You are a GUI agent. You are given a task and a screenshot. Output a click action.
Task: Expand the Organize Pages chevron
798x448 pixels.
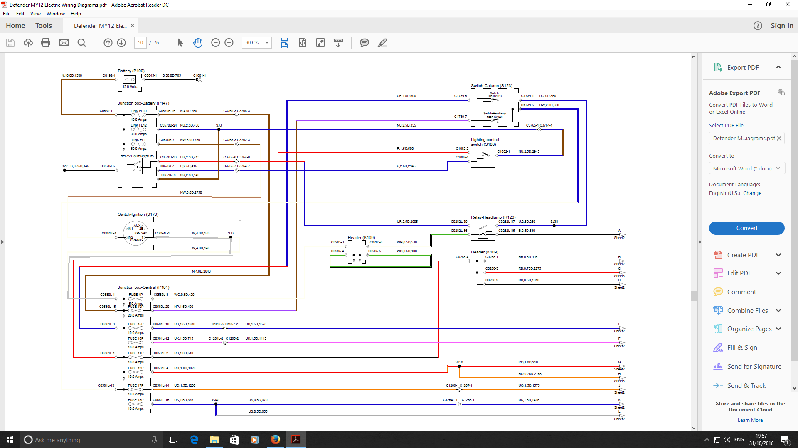point(778,329)
